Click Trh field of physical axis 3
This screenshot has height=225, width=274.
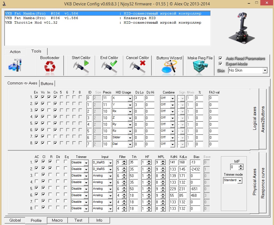click(x=133, y=176)
